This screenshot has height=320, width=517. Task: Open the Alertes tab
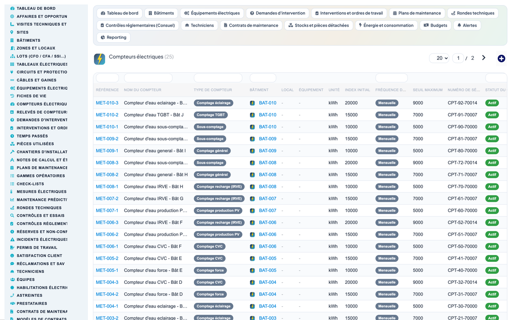[x=467, y=25]
